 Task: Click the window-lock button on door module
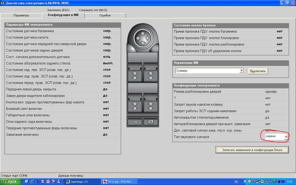pos(151,122)
